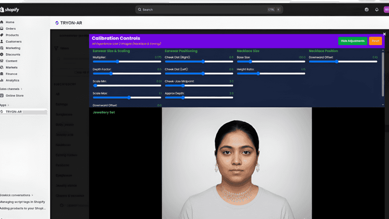
Task: Click the search magnifier icon
Action: (x=140, y=10)
